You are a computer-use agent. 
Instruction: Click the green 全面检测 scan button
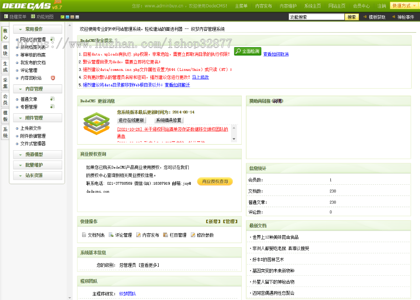247,51
